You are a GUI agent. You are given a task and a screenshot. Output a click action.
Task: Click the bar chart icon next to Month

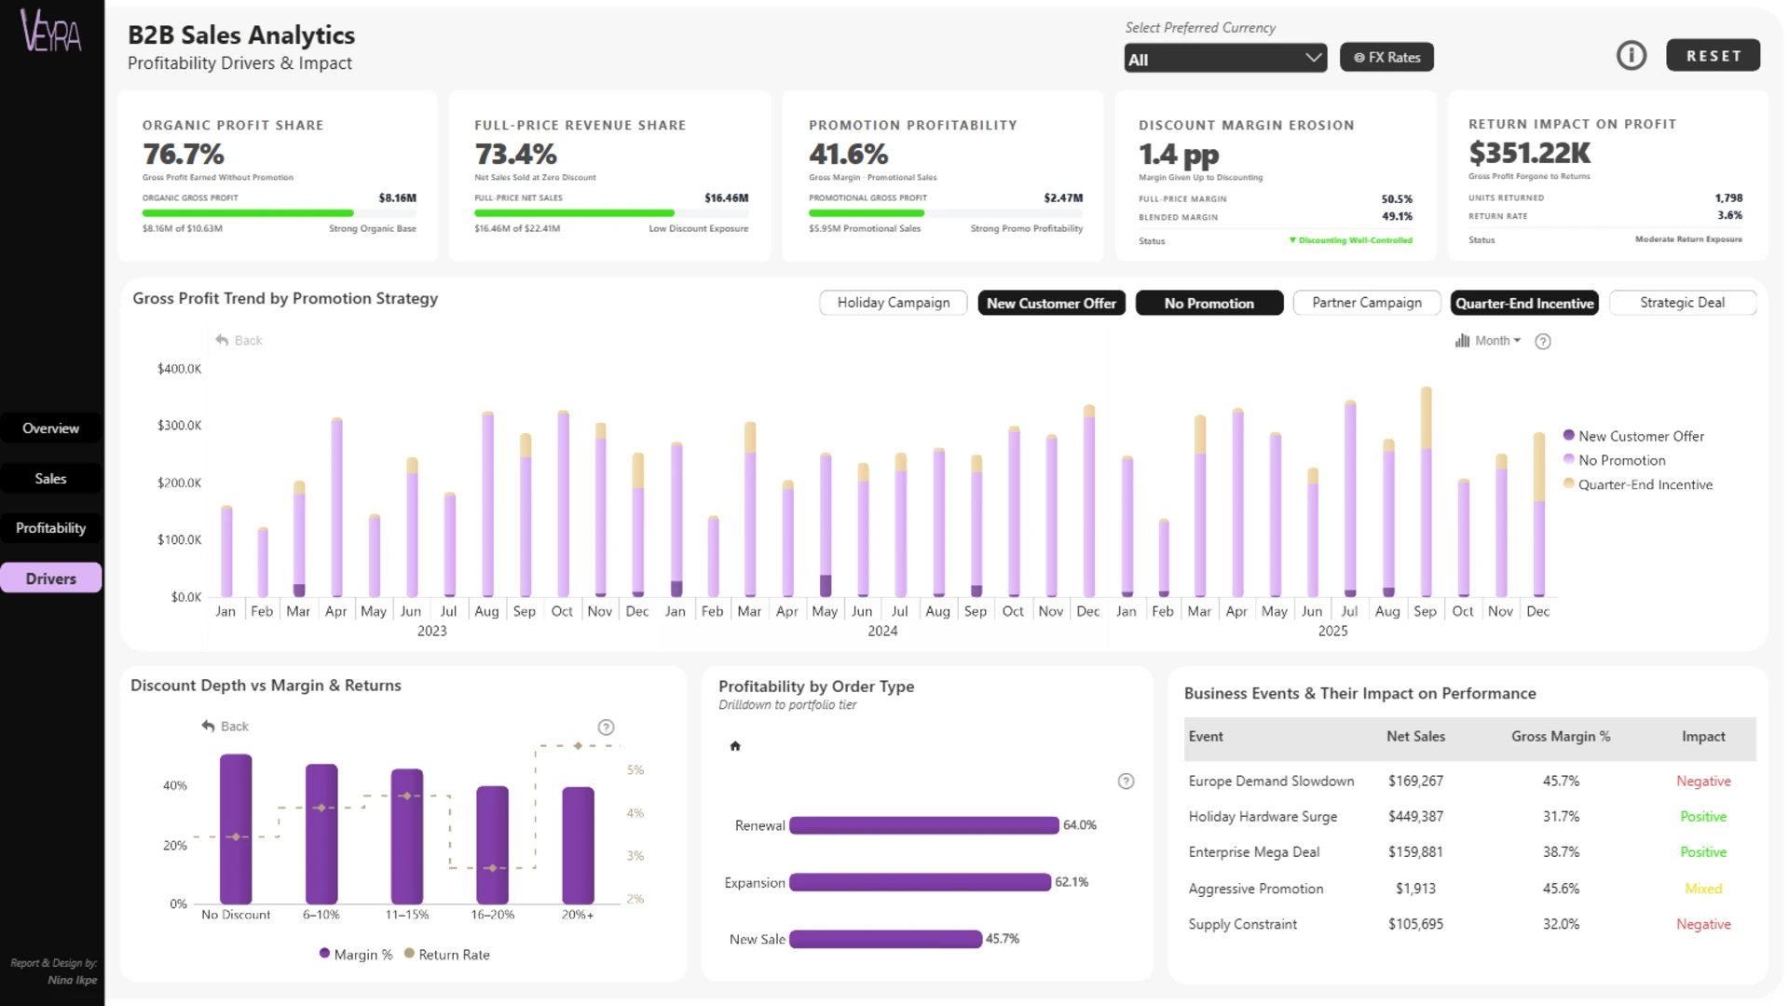pos(1462,341)
